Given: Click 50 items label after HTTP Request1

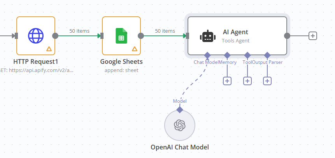Looking at the screenshot, I should (x=79, y=31).
